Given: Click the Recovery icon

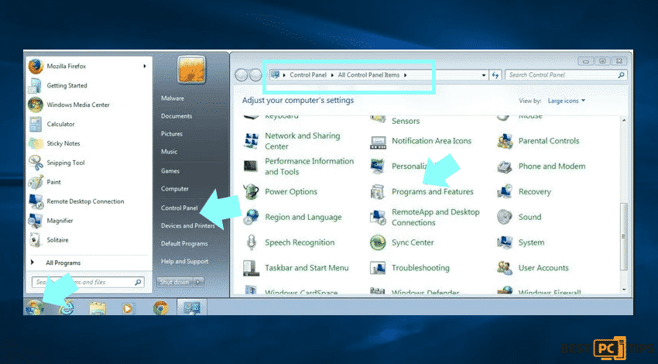Looking at the screenshot, I should [505, 192].
